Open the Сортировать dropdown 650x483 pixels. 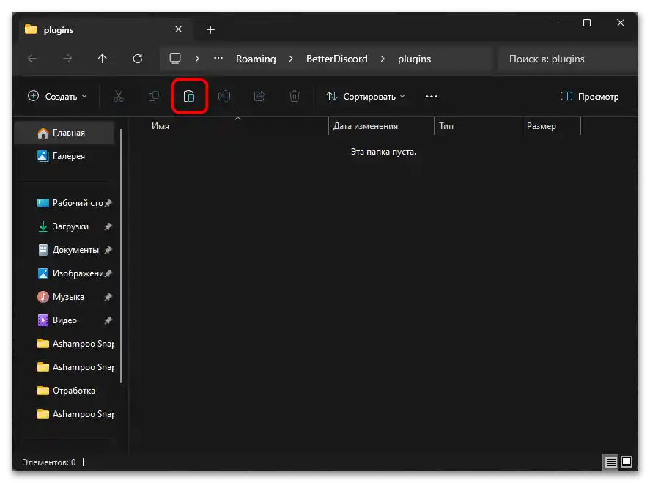point(365,97)
